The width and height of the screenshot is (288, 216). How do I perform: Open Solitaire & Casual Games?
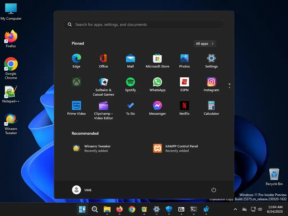tap(103, 87)
